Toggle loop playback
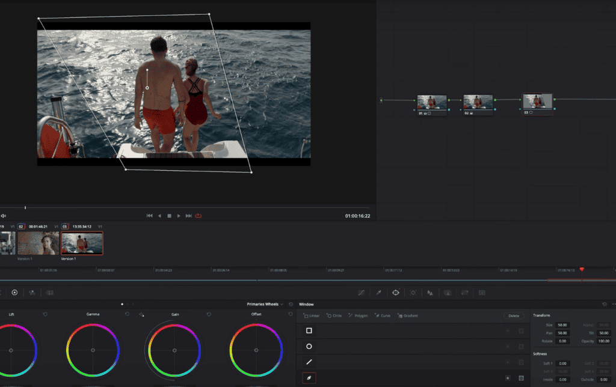This screenshot has height=387, width=616. 199,216
